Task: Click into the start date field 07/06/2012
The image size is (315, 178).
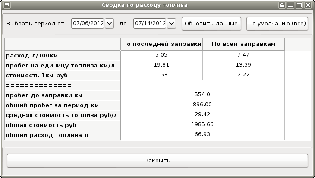Action: coord(88,23)
